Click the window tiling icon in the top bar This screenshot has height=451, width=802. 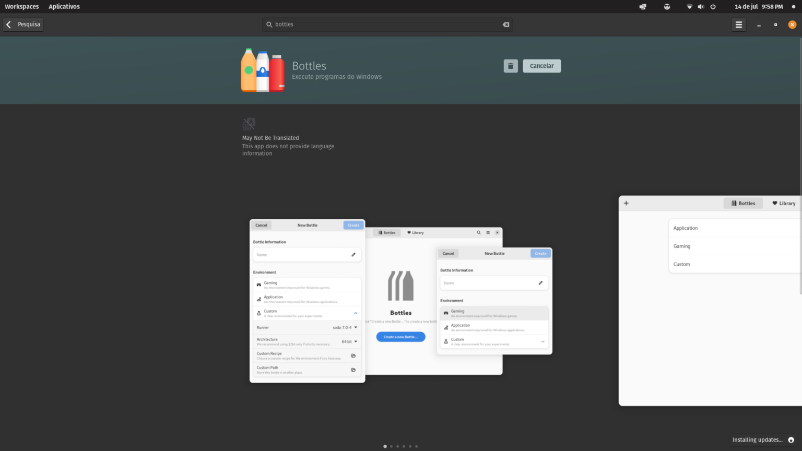click(x=643, y=7)
